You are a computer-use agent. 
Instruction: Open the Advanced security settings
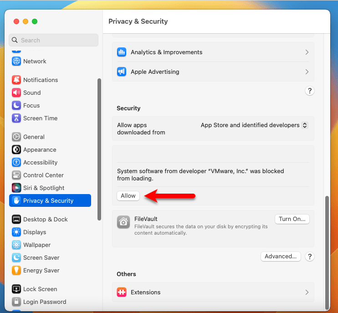click(281, 257)
